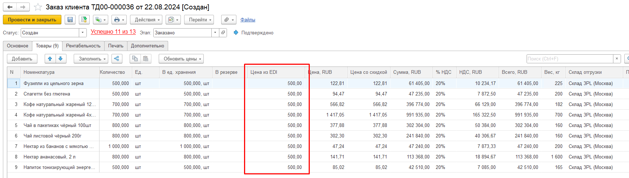The height and width of the screenshot is (178, 629).
Task: Open the Дополнительно tab
Action: click(x=147, y=46)
